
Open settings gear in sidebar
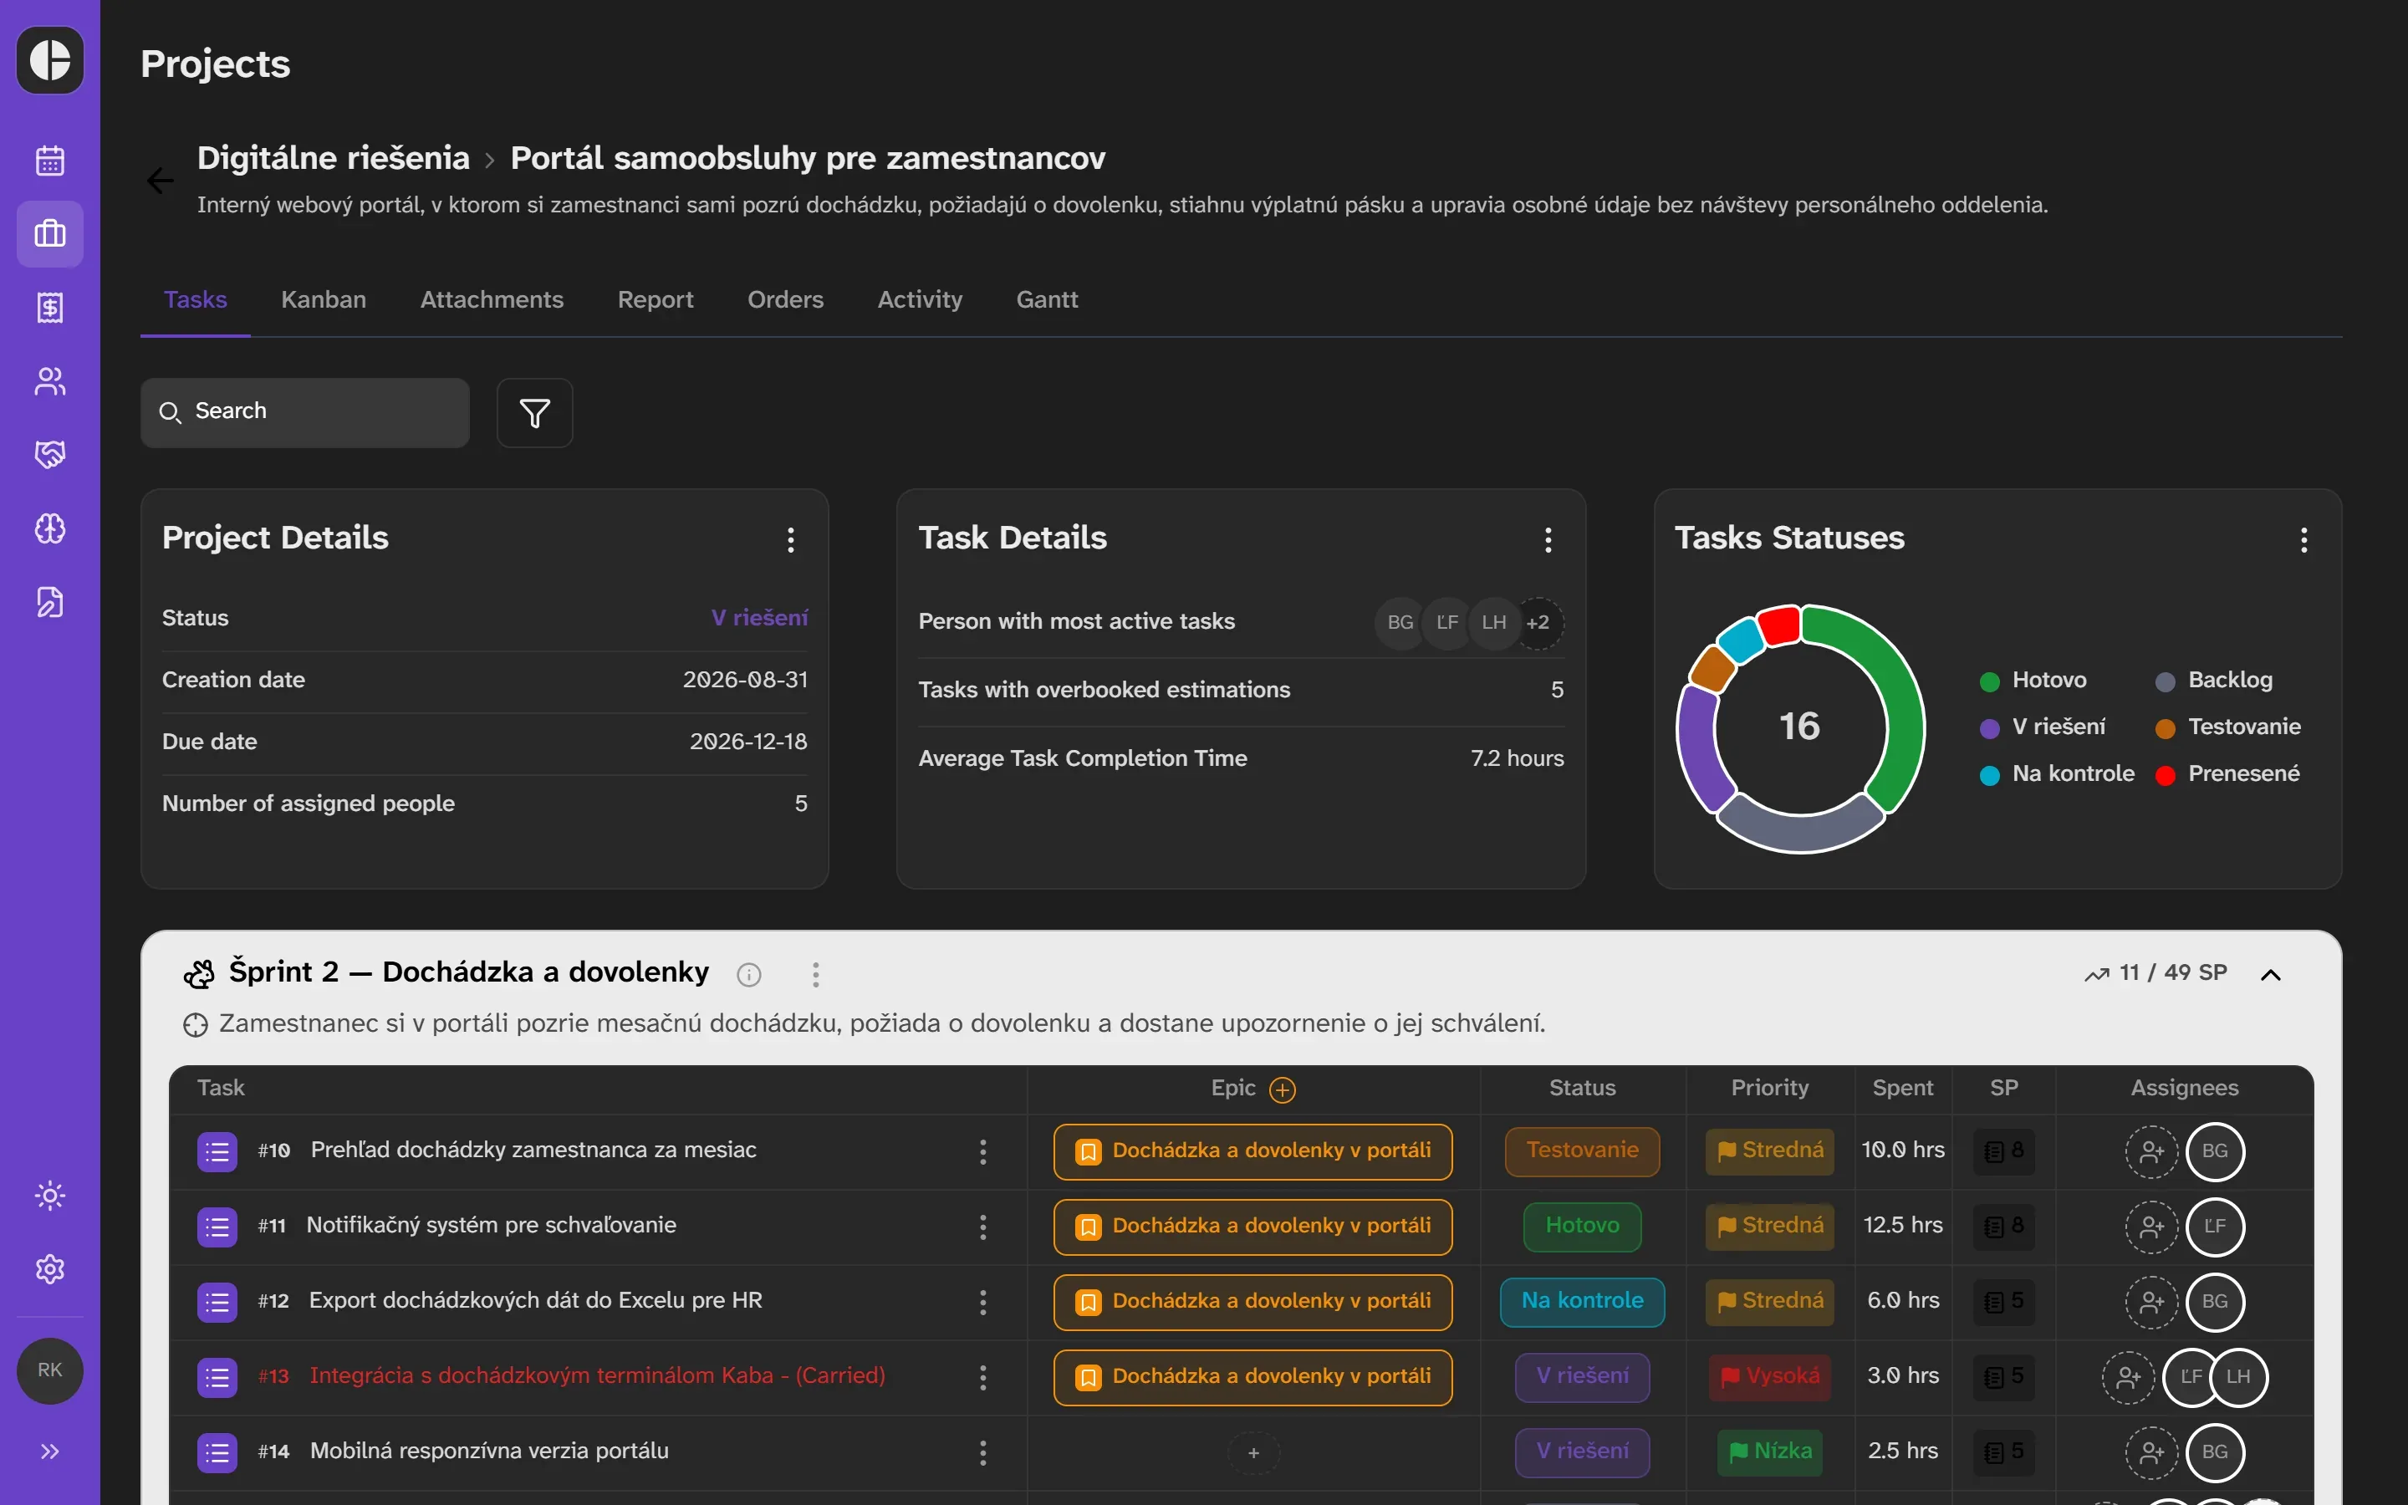50,1269
